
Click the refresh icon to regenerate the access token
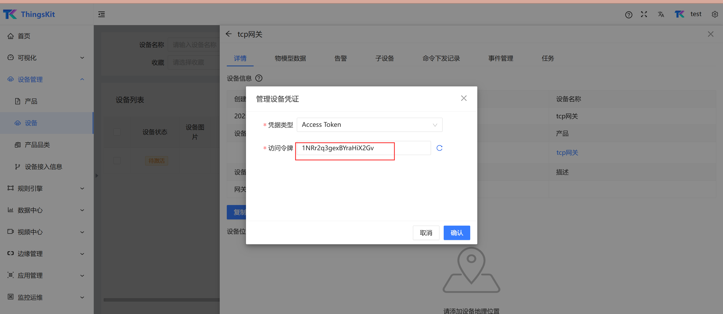click(x=439, y=148)
